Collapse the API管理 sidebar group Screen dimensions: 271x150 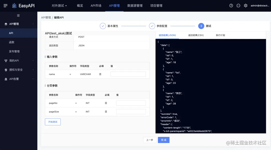tap(33, 24)
